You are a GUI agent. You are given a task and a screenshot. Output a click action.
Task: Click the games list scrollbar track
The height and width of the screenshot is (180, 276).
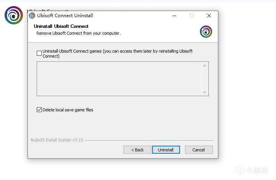click(x=205, y=79)
